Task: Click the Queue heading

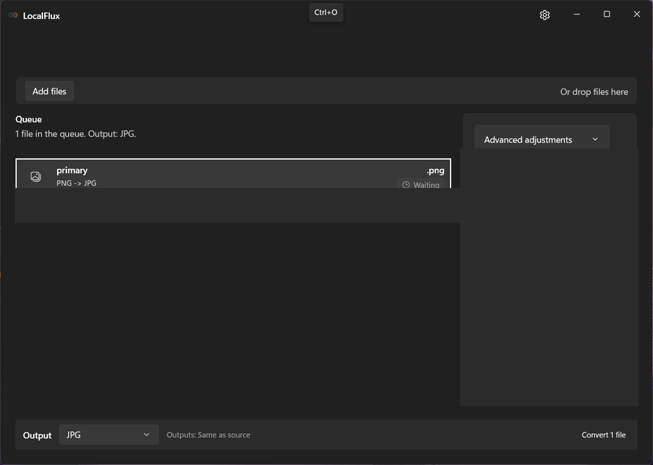Action: point(29,119)
